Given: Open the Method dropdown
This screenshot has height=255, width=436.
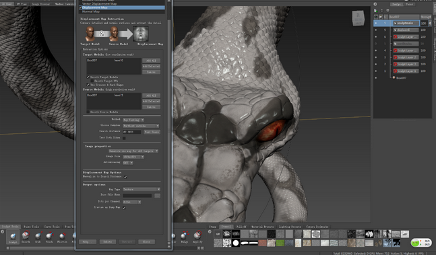Looking at the screenshot, I should pyautogui.click(x=133, y=120).
